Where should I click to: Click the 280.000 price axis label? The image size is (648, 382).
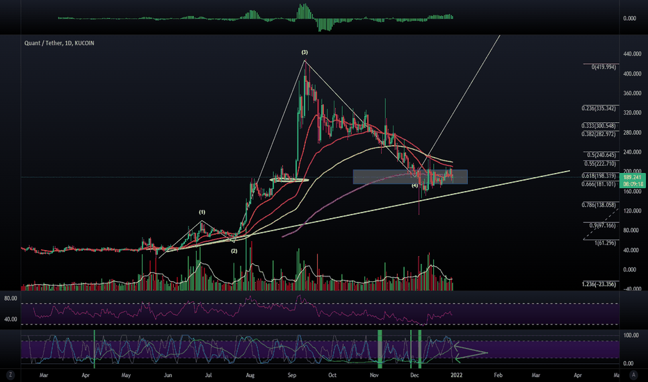(x=632, y=133)
